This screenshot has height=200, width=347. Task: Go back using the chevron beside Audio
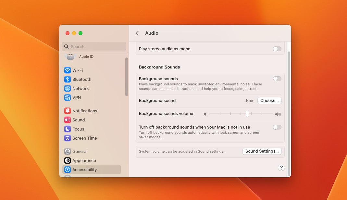pos(138,33)
